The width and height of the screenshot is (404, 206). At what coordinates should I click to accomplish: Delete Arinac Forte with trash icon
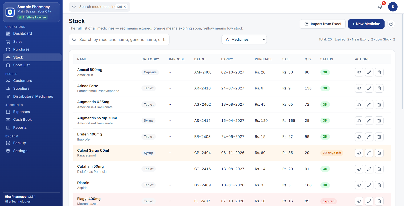point(379,88)
